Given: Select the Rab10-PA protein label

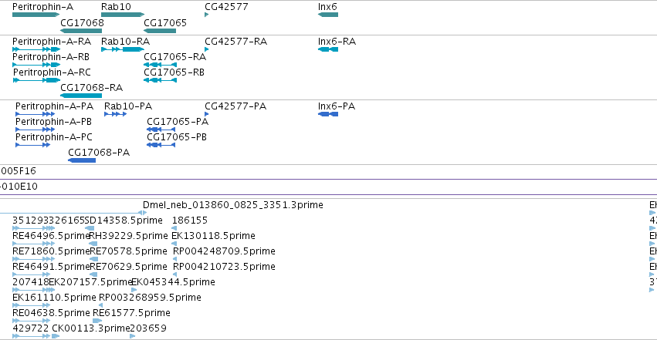Looking at the screenshot, I should pos(128,106).
